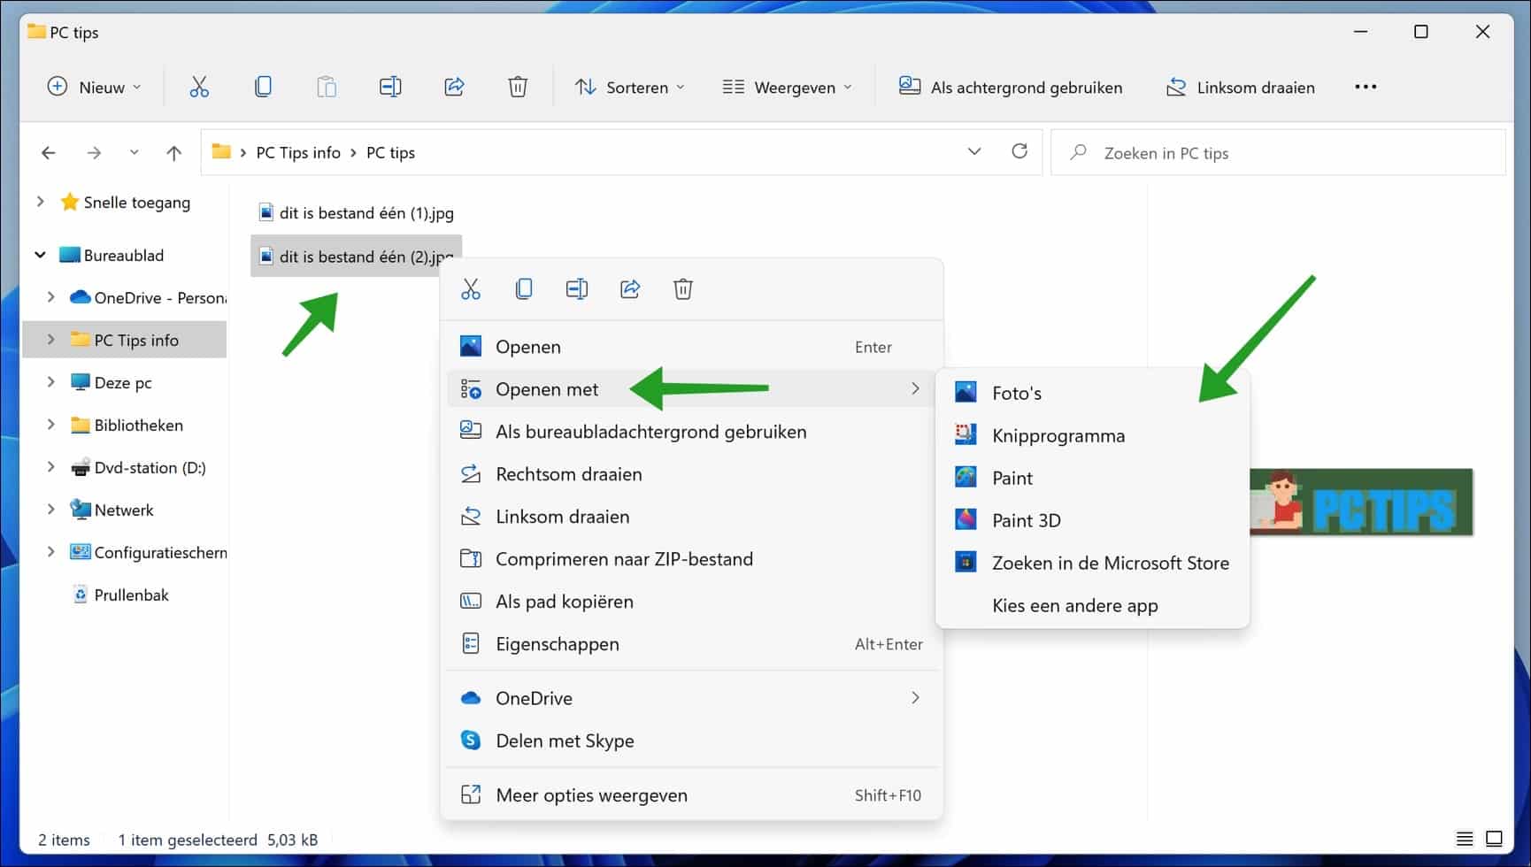The image size is (1531, 867).
Task: Click the Delete icon in the context menu
Action: click(682, 288)
